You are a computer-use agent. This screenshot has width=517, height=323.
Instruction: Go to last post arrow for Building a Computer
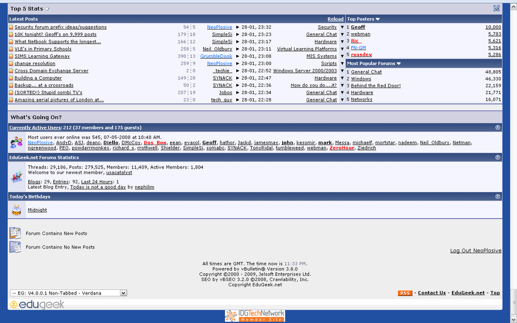pos(237,78)
